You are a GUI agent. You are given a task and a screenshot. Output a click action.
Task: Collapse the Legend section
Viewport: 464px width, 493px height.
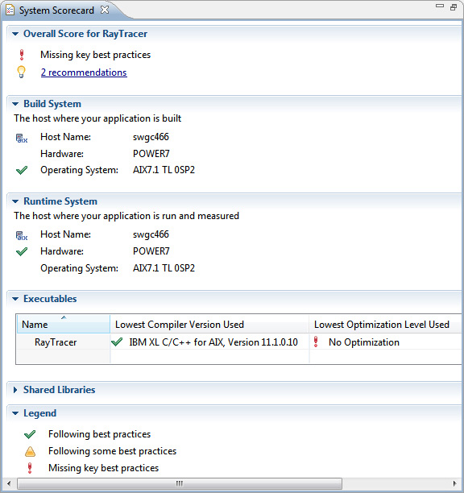click(x=15, y=413)
